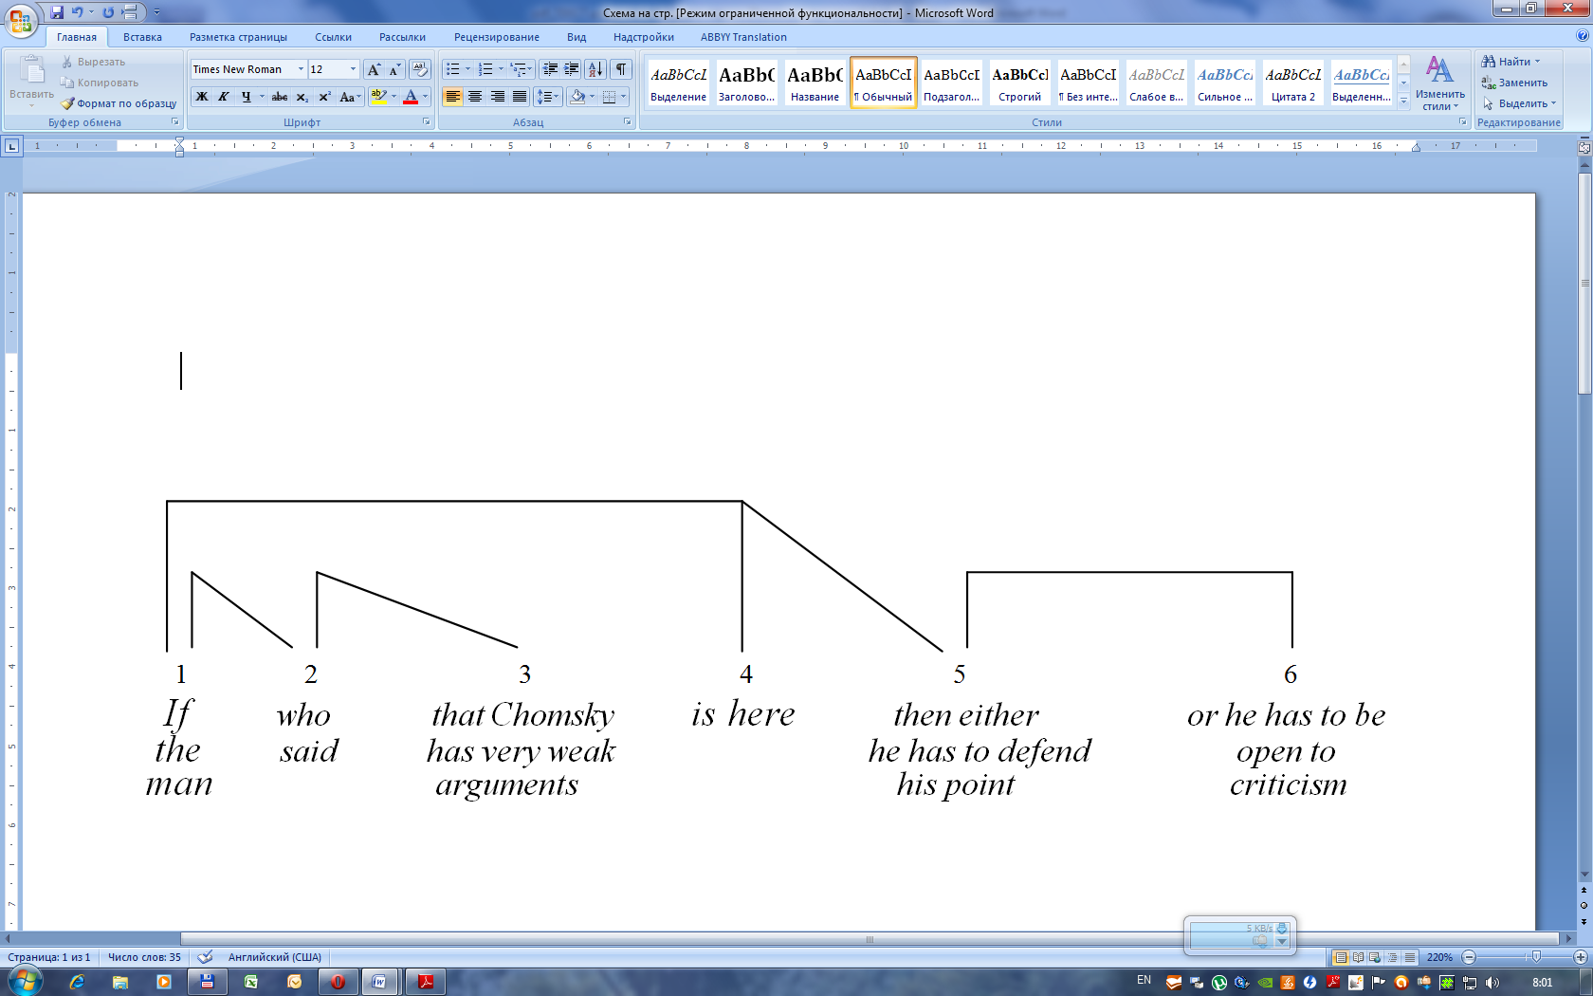Image resolution: width=1593 pixels, height=996 pixels.
Task: Toggle underline (Ч) formatting
Action: pos(247,97)
